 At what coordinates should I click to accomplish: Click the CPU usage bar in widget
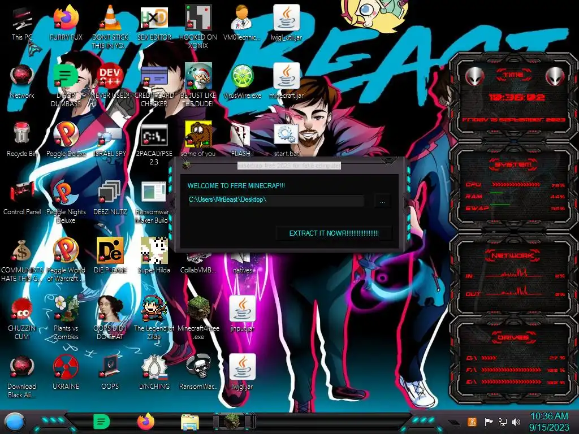pos(516,184)
